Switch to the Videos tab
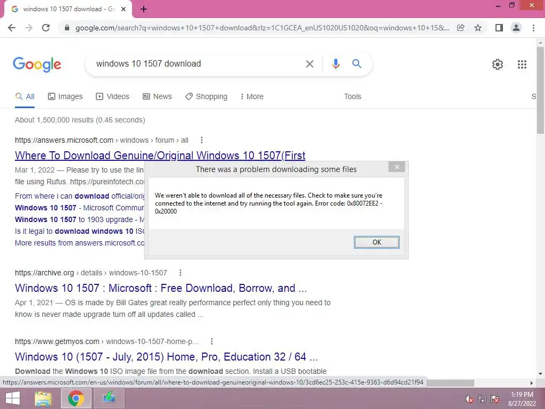 pos(112,97)
